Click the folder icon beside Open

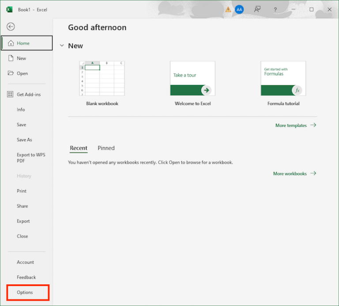11,73
